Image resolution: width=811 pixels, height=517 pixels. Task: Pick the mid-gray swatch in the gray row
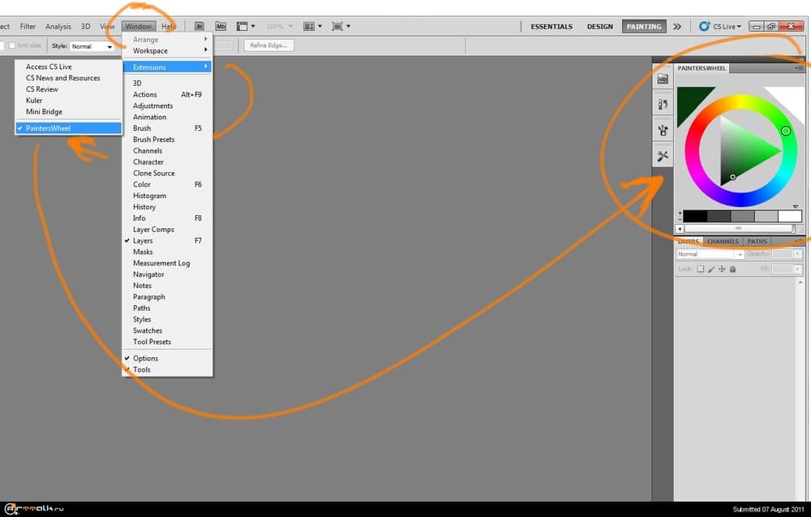pos(742,216)
